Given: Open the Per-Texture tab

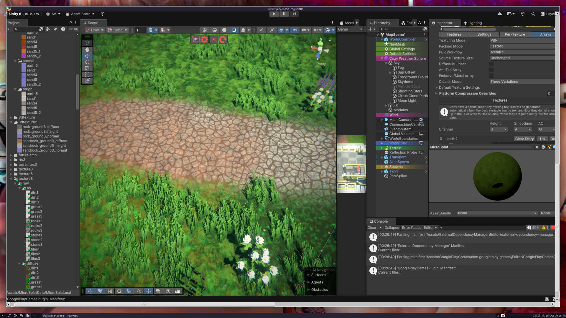Looking at the screenshot, I should pyautogui.click(x=515, y=34).
